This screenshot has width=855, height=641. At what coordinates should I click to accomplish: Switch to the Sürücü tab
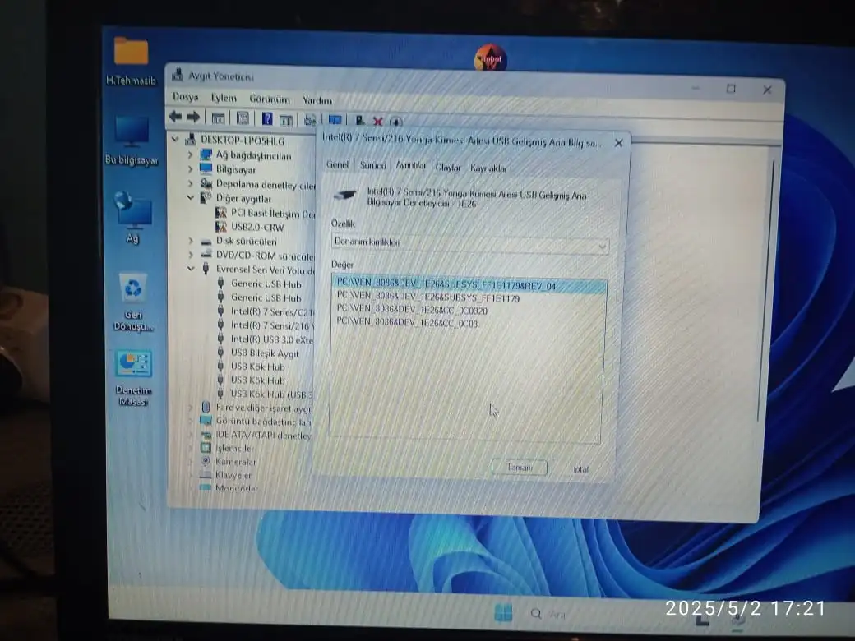372,165
